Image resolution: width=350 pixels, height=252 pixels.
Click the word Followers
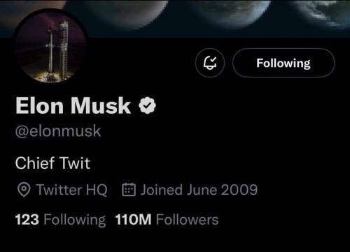188,219
